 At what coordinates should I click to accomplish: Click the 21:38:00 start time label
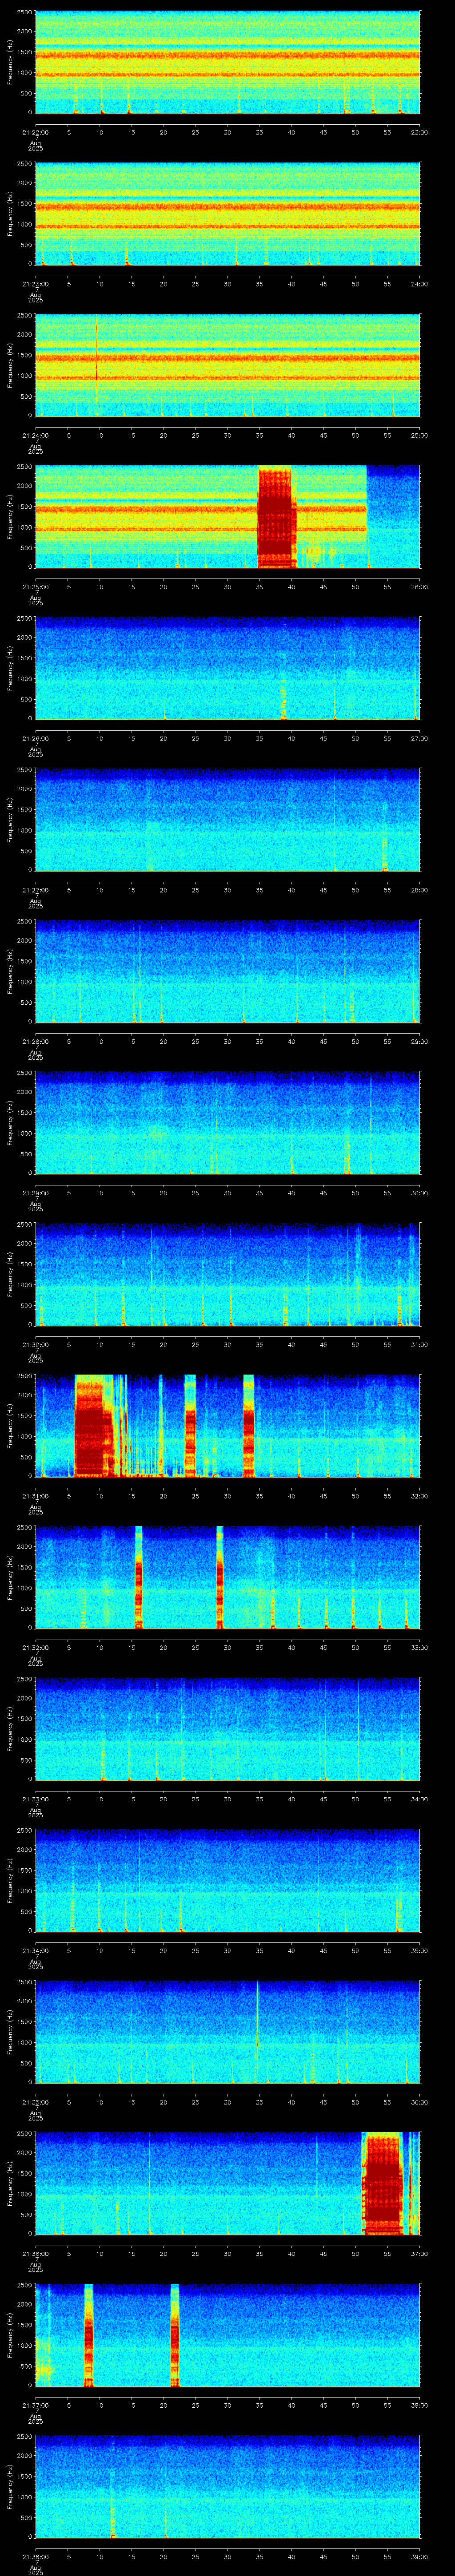coord(35,2556)
